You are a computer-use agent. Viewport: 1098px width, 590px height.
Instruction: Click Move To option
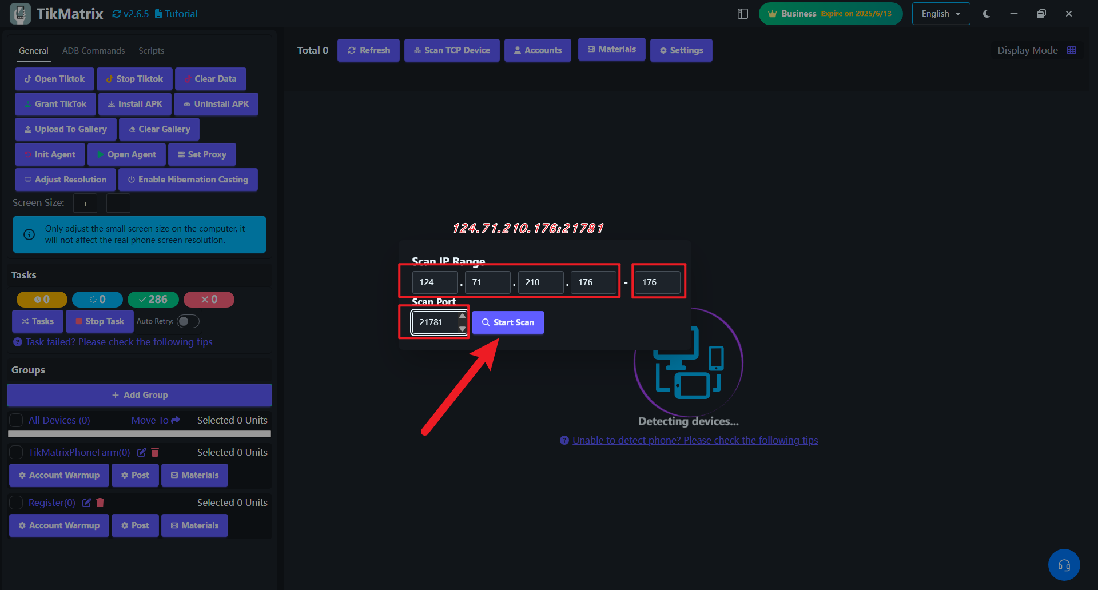click(156, 420)
